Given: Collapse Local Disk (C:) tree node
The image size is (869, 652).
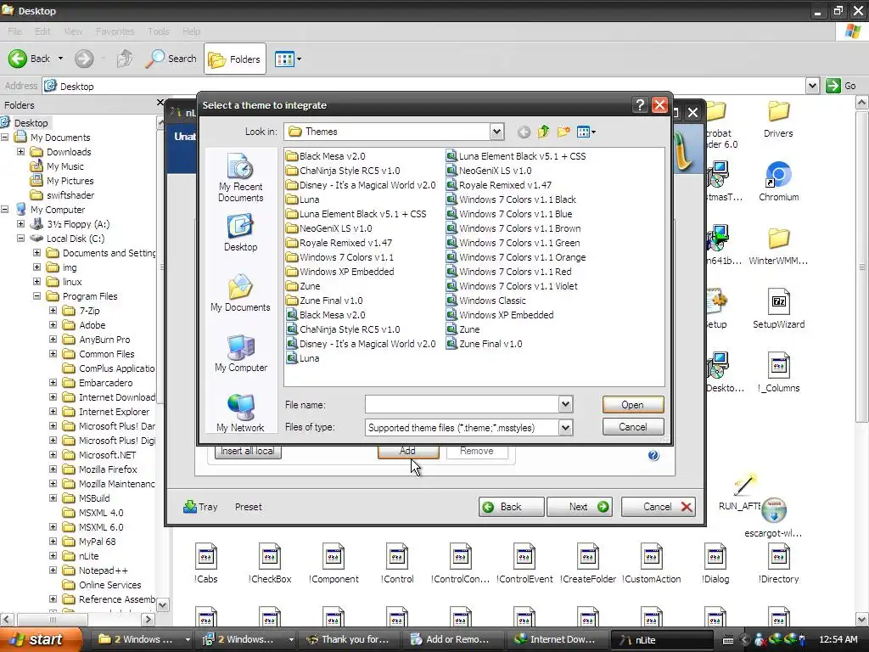Looking at the screenshot, I should [20, 239].
